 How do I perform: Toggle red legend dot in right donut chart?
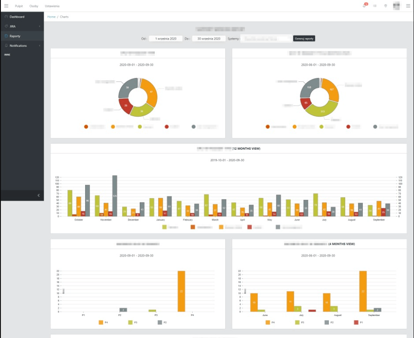coord(348,127)
